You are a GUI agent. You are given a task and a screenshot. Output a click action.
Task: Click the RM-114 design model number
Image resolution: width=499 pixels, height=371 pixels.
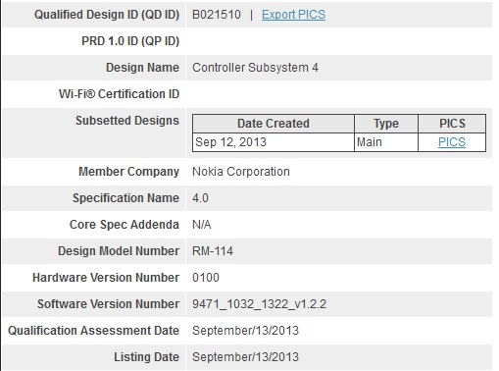click(213, 251)
